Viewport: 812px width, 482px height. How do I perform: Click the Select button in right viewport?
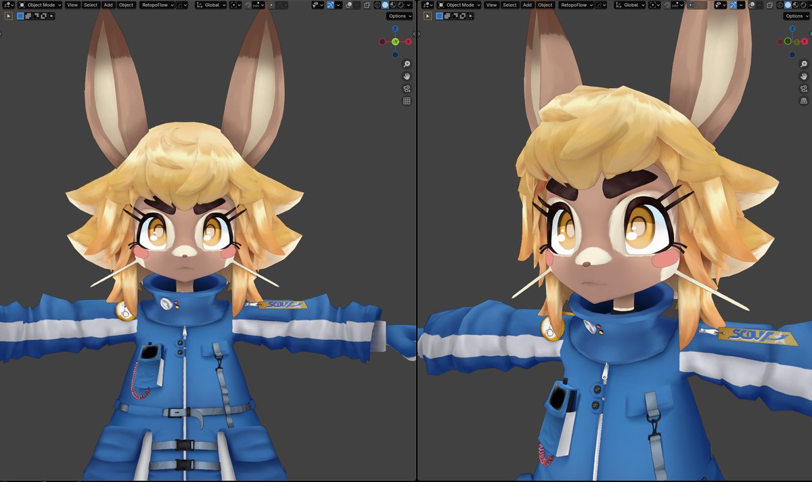(509, 5)
